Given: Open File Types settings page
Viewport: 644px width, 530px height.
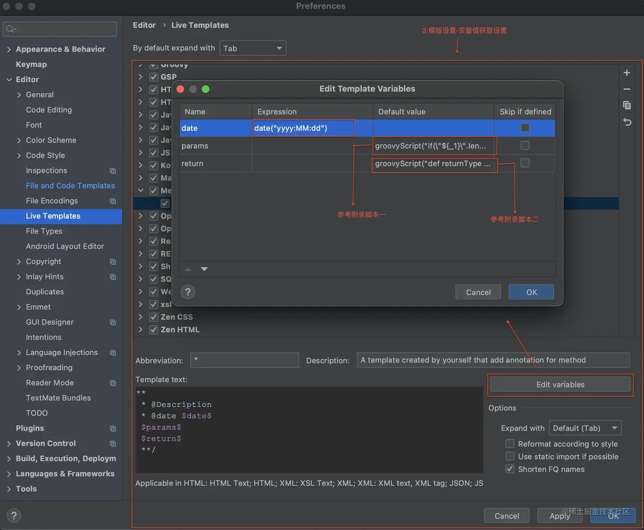Looking at the screenshot, I should [x=44, y=231].
